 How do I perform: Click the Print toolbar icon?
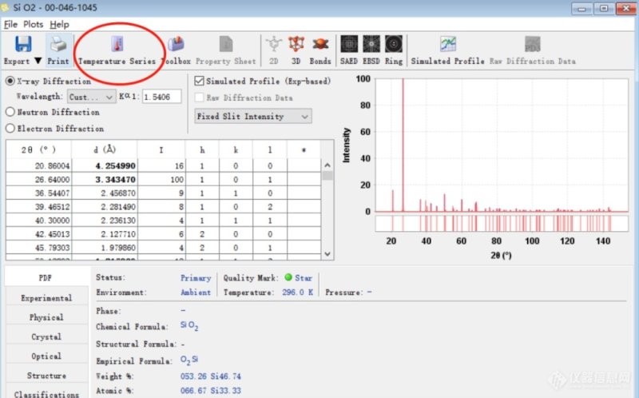(x=58, y=45)
